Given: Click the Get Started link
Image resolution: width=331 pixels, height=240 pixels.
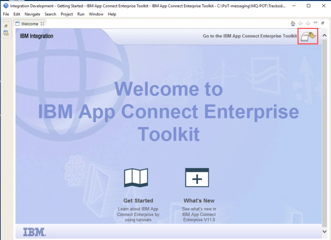Looking at the screenshot, I should coord(138,201).
